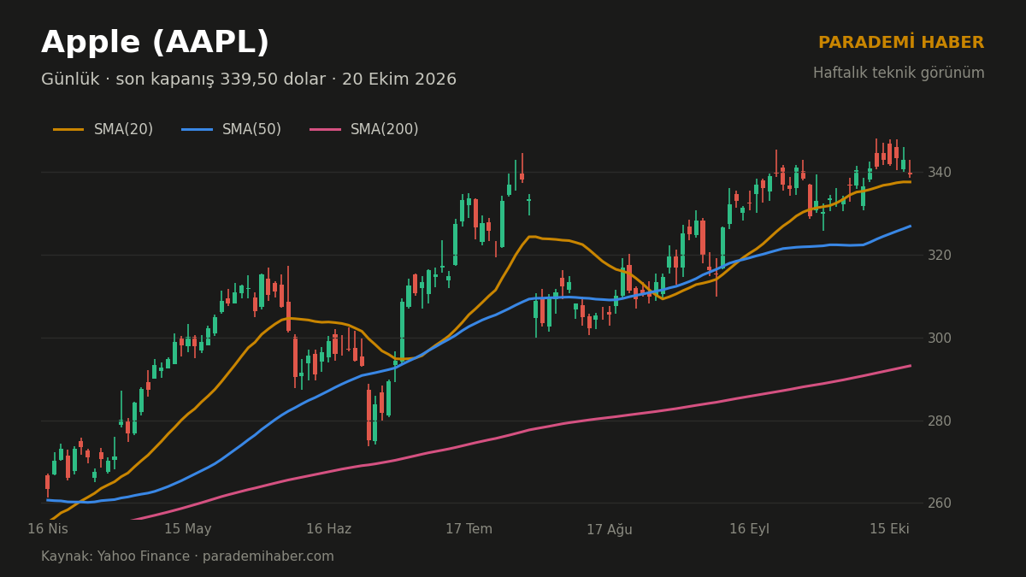Click the 340 price axis label

click(940, 173)
